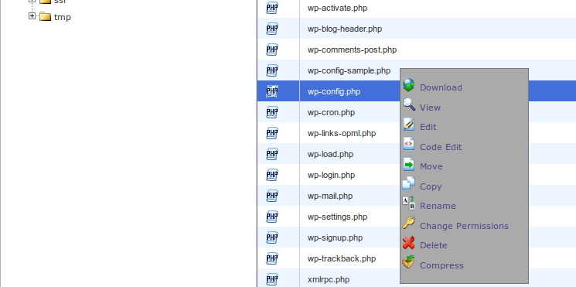This screenshot has height=287, width=576.
Task: Click the key Change Permissions icon
Action: pyautogui.click(x=408, y=223)
